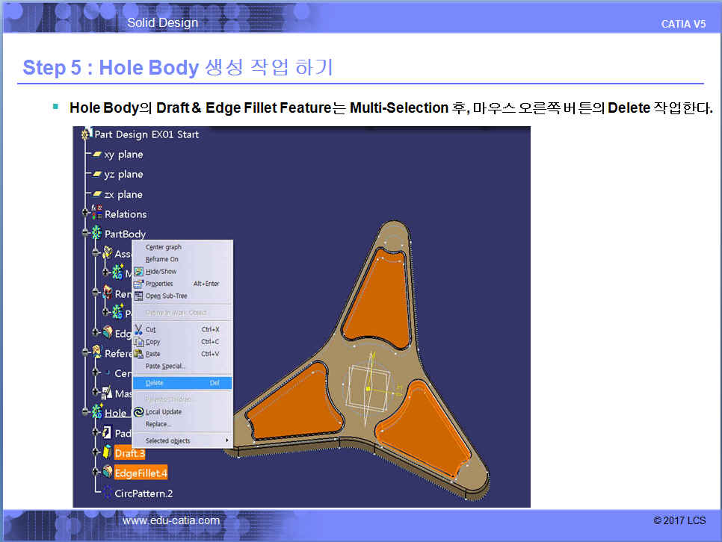Image resolution: width=722 pixels, height=542 pixels.
Task: Click the scissors Cut icon
Action: click(x=138, y=329)
